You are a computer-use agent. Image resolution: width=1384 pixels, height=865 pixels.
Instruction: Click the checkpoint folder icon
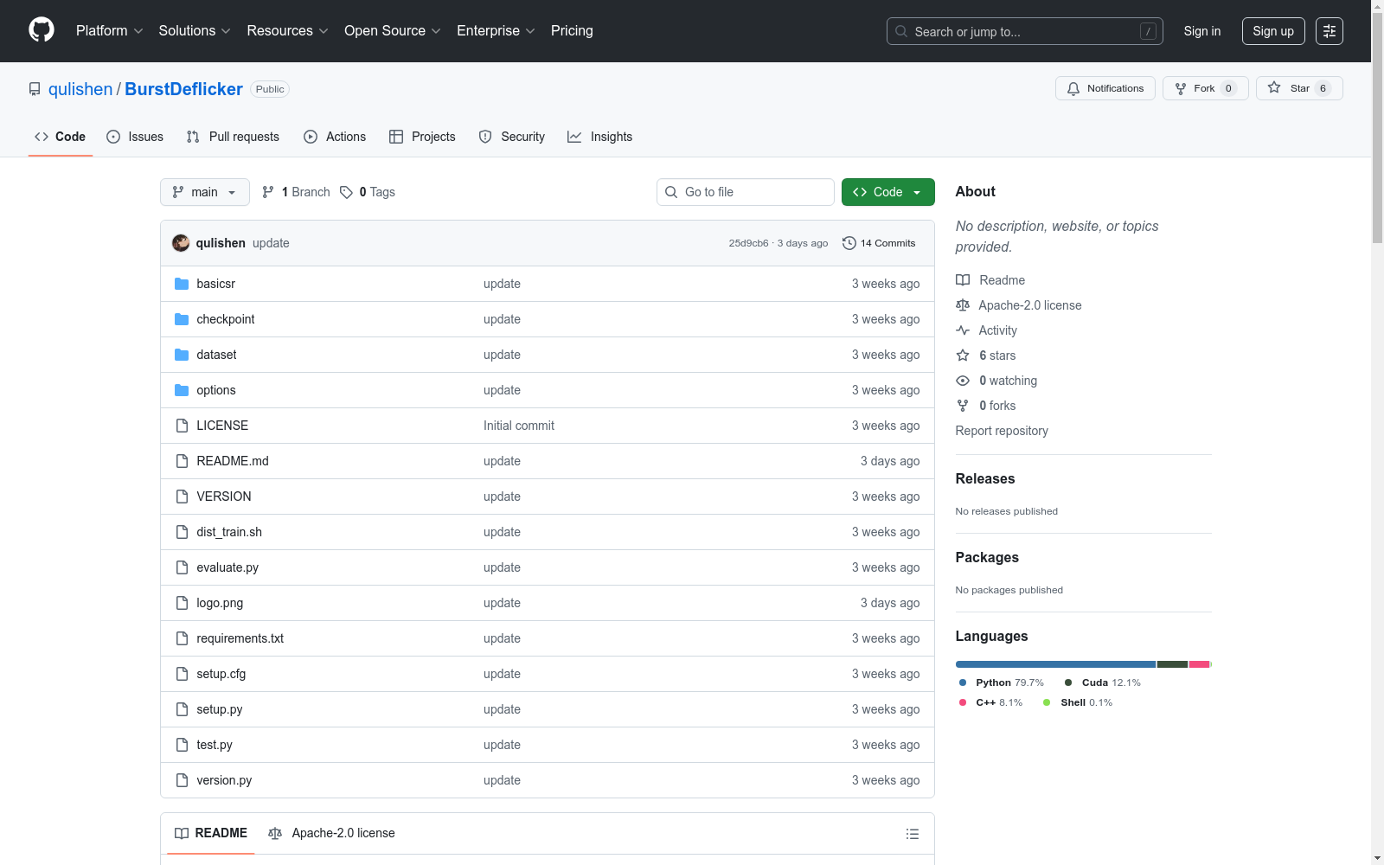pos(182,319)
